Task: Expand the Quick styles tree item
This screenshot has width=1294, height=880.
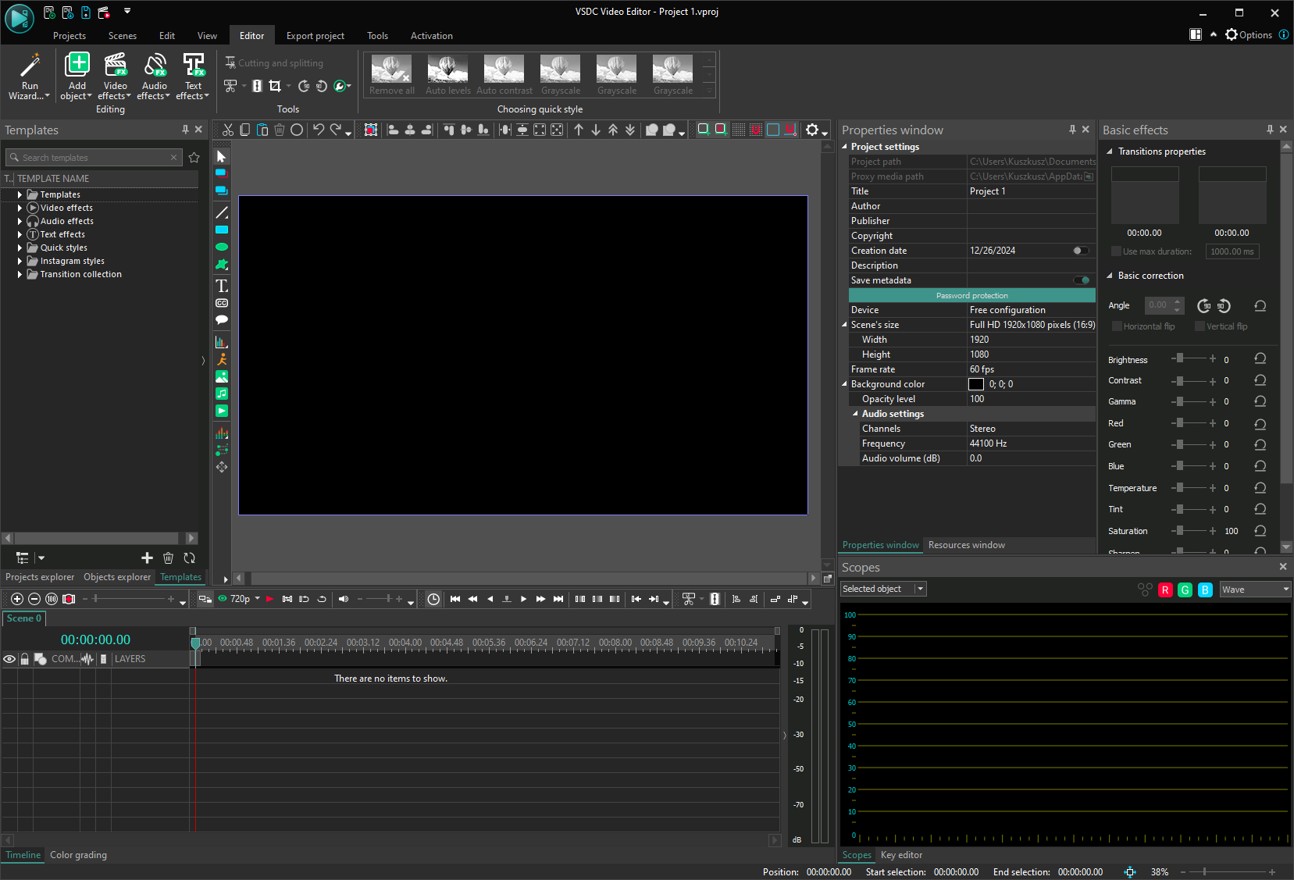Action: point(20,248)
